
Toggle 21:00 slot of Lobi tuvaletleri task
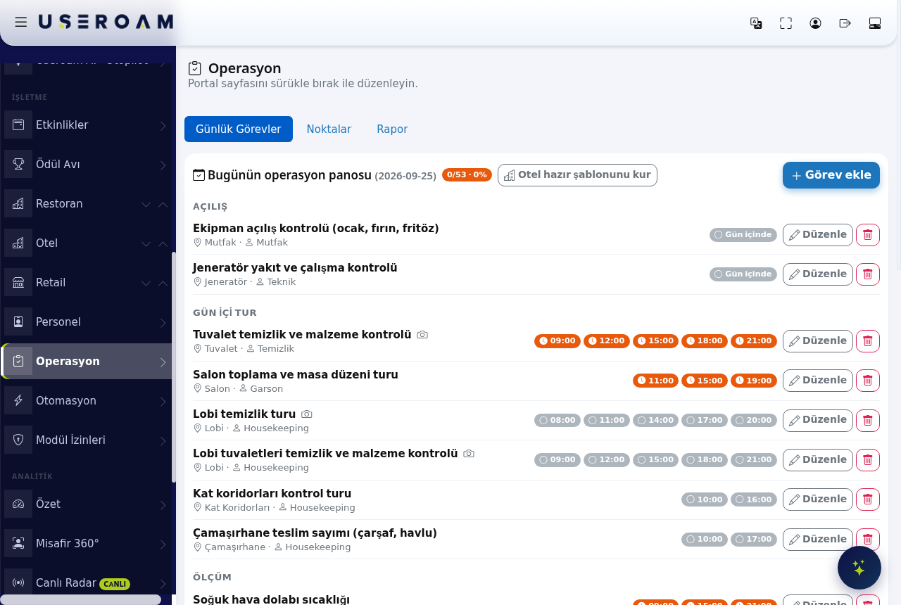[753, 459]
